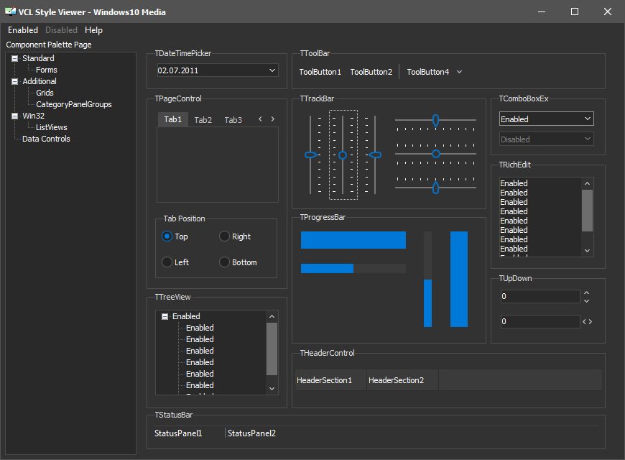This screenshot has height=460, width=625.
Task: Click the scroll-down arrow in TTreeView
Action: click(x=272, y=389)
